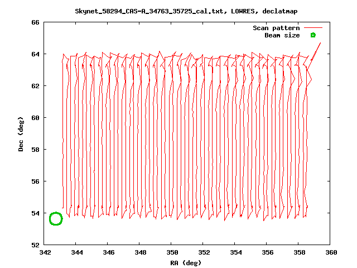The width and height of the screenshot is (357, 268).
Task: Click x-axis tick label 342
Action: pyautogui.click(x=46, y=252)
